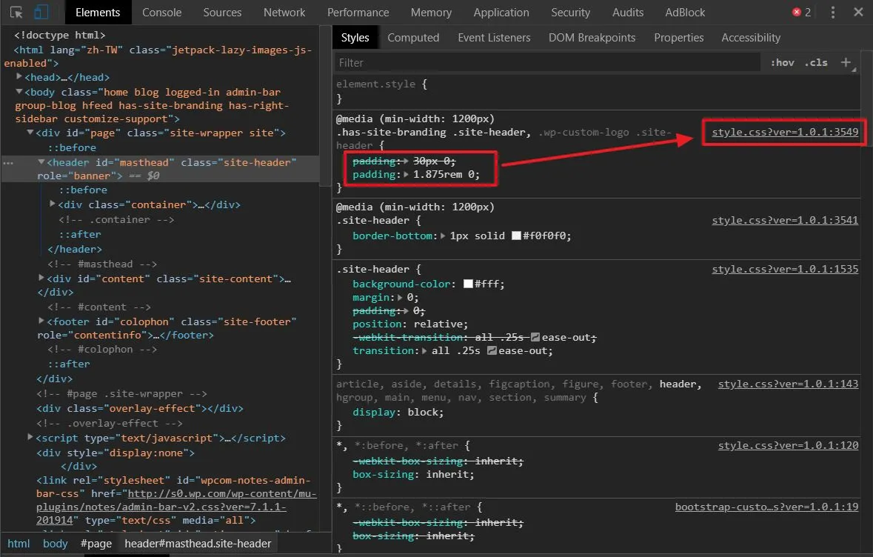Expand the border-bottom shorthand property
The height and width of the screenshot is (557, 873).
pyautogui.click(x=444, y=236)
